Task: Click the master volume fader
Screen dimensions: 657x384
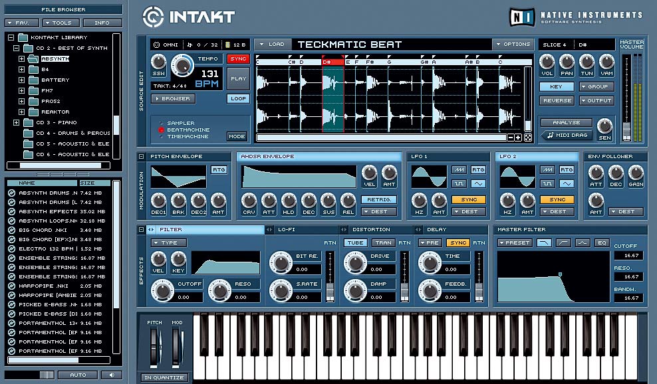Action: 626,132
